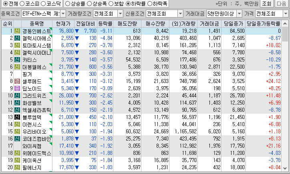Open the 가격 전체조회 dropdown
Image resolution: width=290 pixels, height=174 pixels.
pos(286,14)
